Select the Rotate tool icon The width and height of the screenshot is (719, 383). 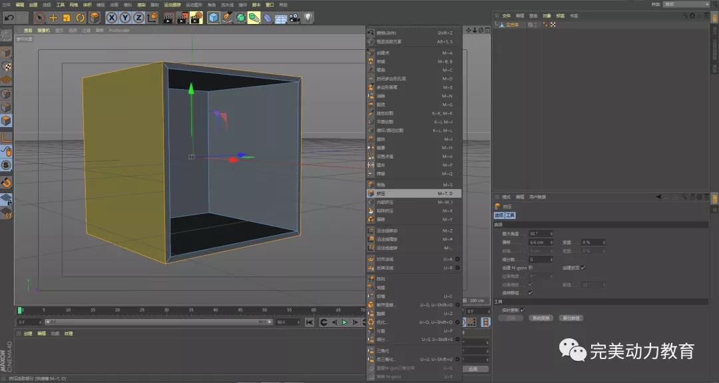coord(80,17)
